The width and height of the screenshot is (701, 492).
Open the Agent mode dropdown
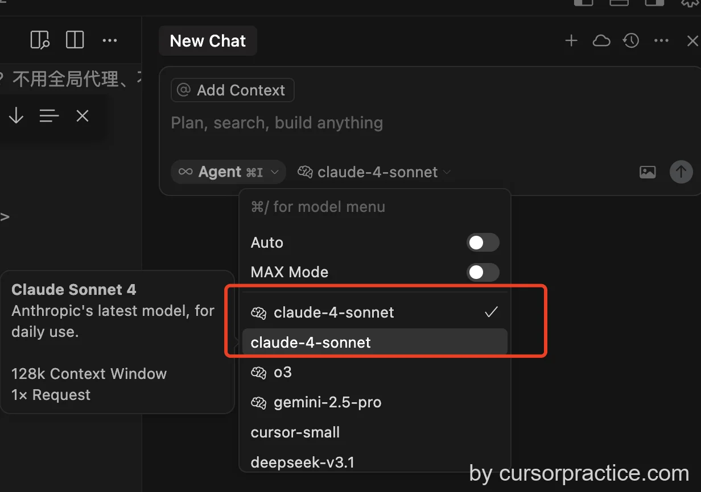pyautogui.click(x=228, y=172)
